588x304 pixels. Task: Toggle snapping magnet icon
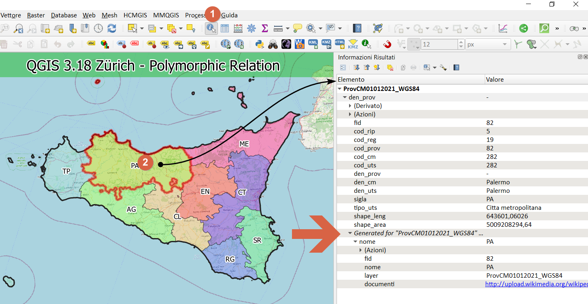(388, 44)
